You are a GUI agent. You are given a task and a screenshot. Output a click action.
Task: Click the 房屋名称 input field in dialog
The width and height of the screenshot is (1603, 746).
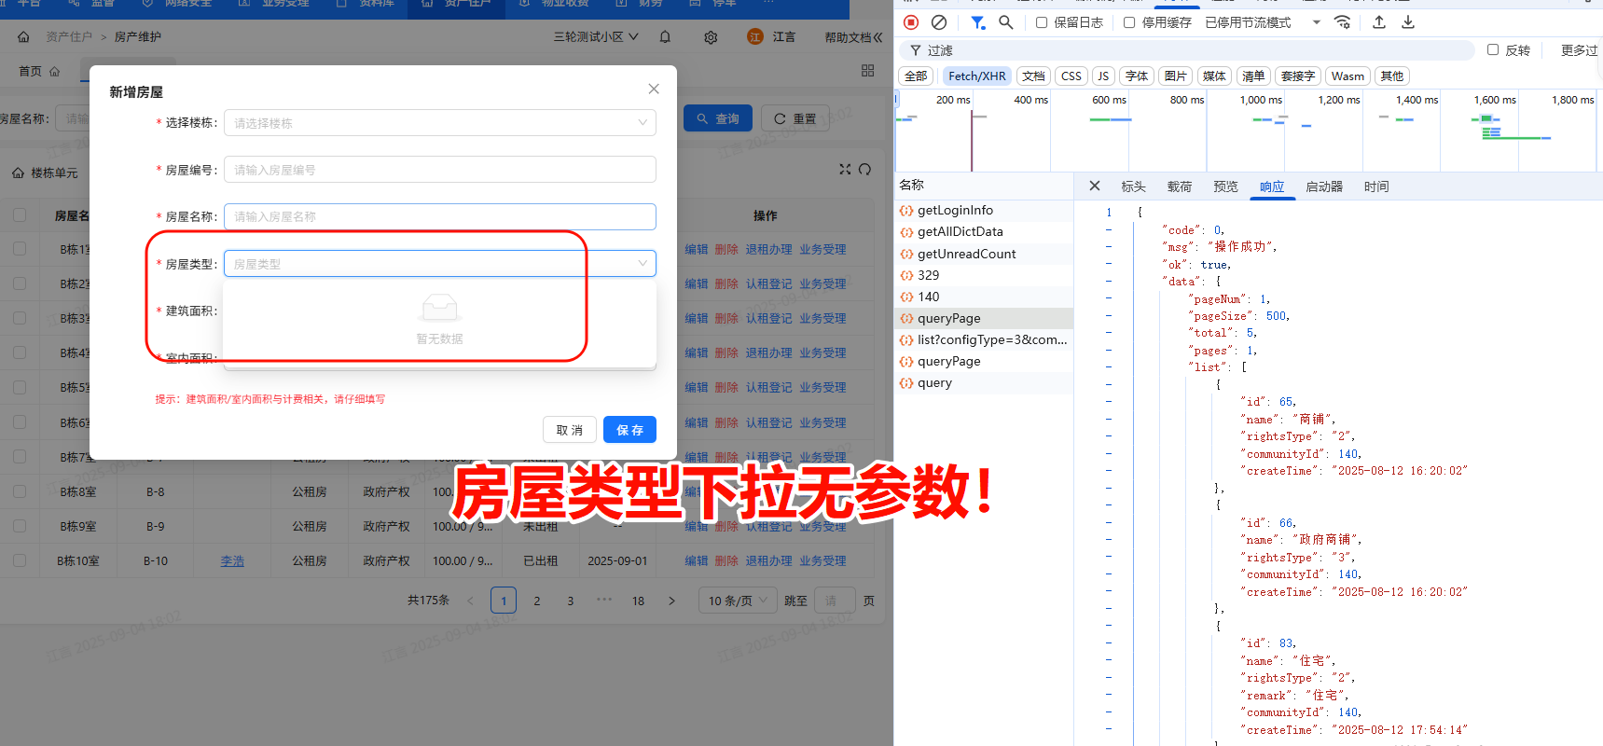pyautogui.click(x=439, y=216)
